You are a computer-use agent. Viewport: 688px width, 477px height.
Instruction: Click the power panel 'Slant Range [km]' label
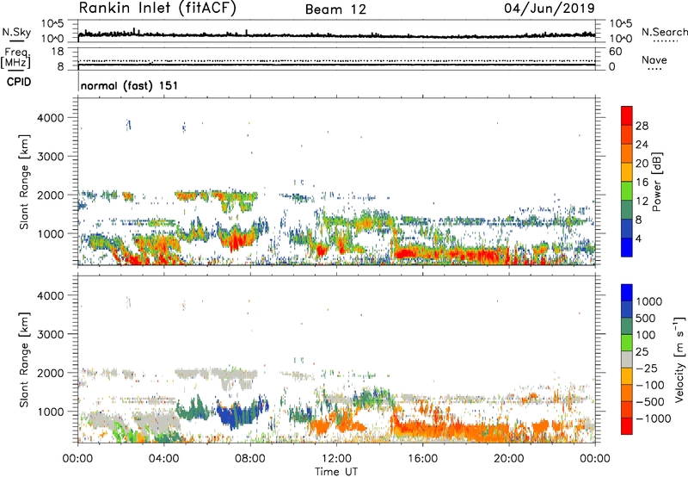[x=24, y=182]
